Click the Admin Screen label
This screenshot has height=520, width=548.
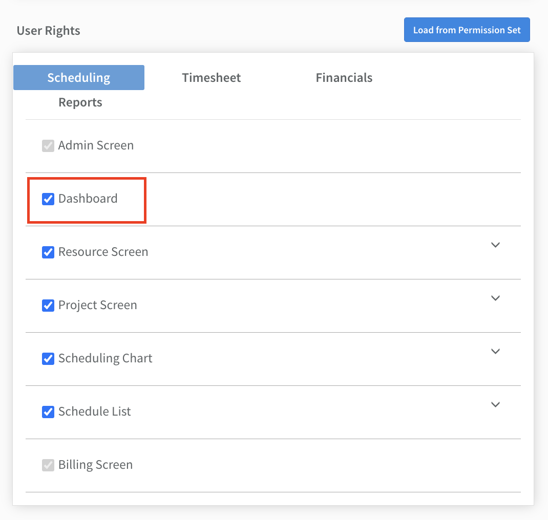click(96, 145)
